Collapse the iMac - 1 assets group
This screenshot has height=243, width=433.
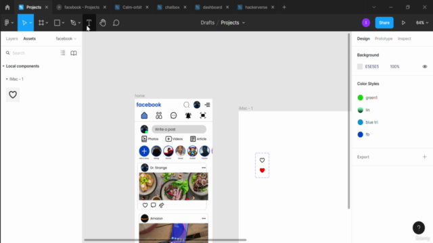(7, 79)
